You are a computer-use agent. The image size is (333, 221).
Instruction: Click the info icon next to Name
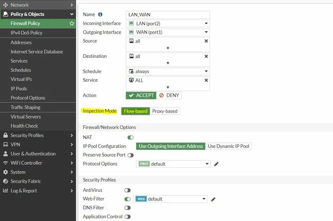click(100, 14)
